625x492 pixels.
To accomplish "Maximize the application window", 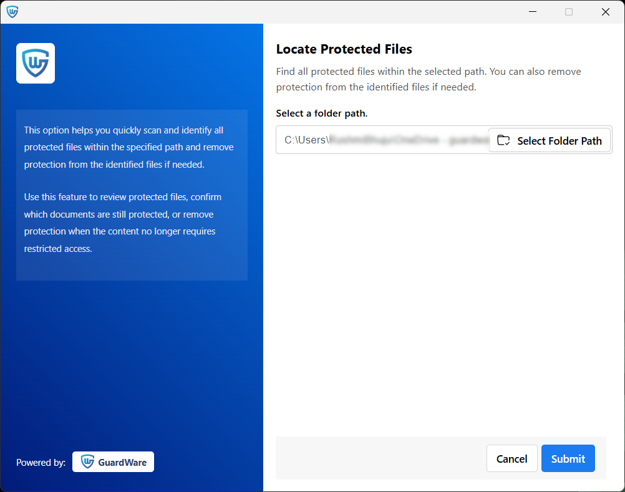I will pos(568,11).
